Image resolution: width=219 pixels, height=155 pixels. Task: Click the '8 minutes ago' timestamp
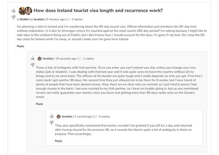pos(55,19)
